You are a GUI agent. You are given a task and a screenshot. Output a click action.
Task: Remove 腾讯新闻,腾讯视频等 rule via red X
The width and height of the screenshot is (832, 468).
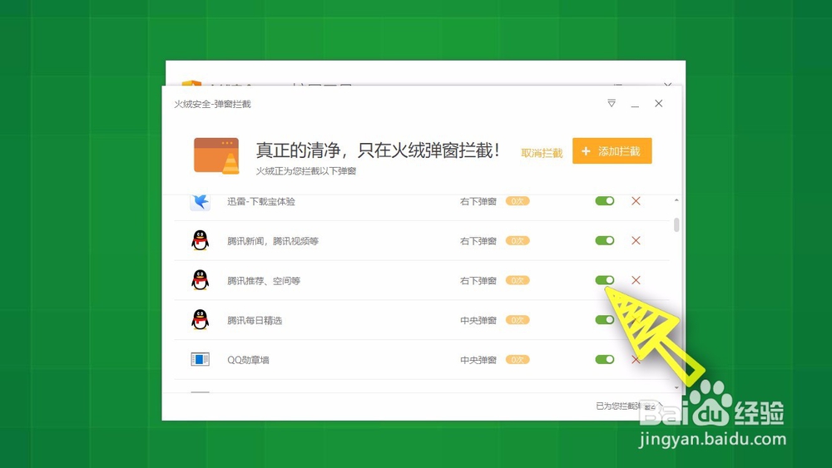[x=636, y=240]
